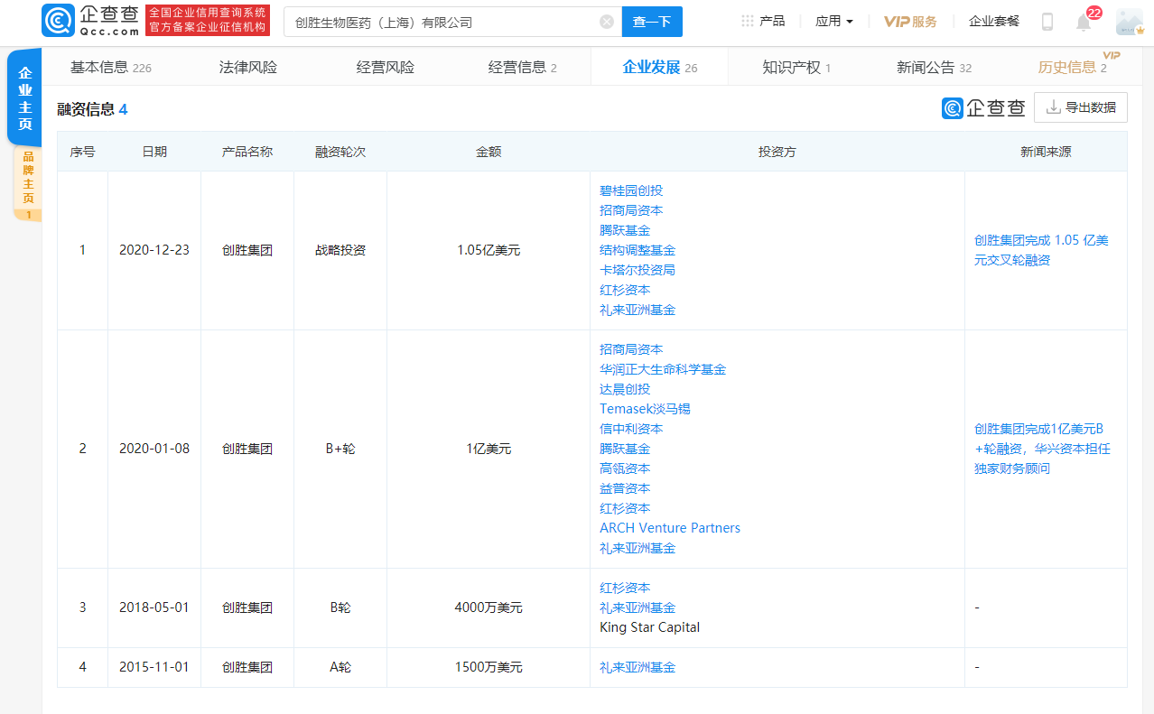Open the 产品 grid menu
This screenshot has width=1154, height=714.
click(762, 21)
